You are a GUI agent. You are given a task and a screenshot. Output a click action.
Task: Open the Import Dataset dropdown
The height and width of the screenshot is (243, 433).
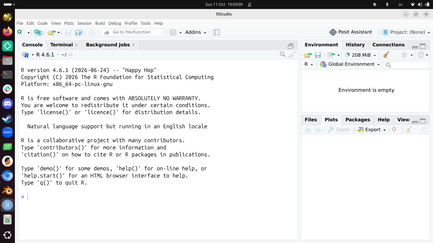333,55
